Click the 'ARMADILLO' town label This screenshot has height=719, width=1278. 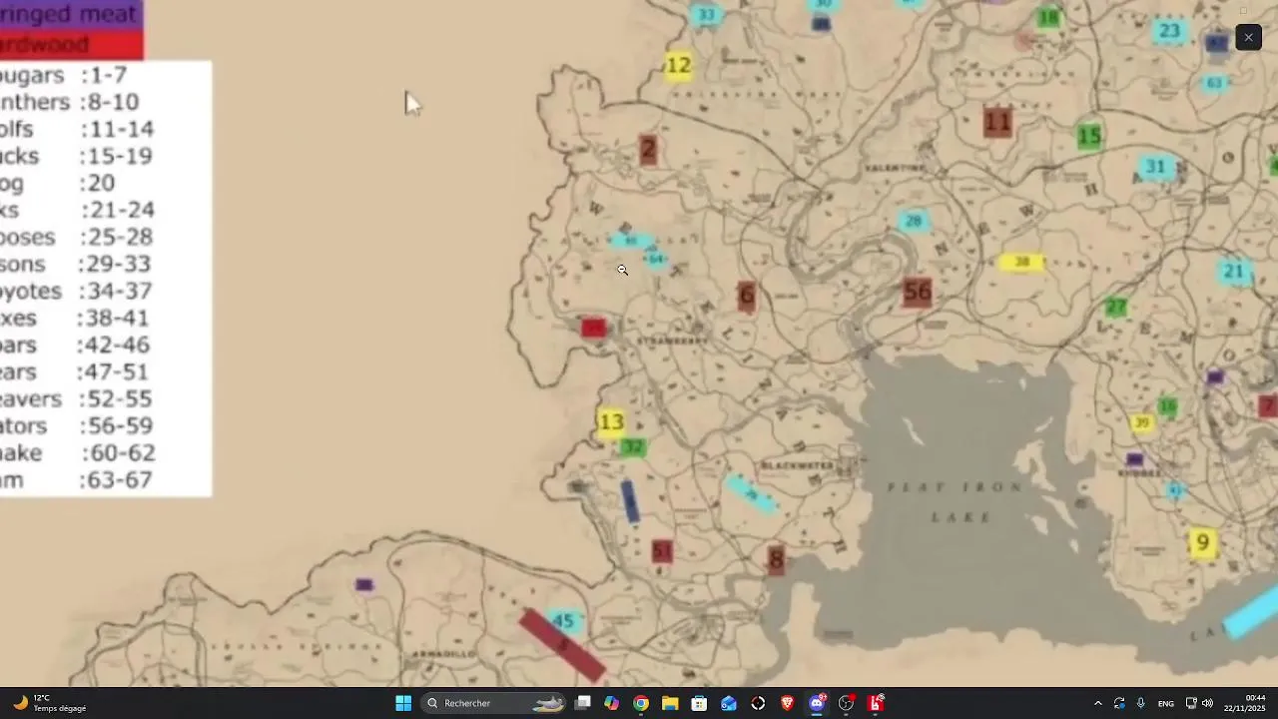[x=443, y=654]
